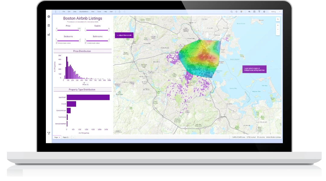Viewport: 326px width, 181px height.
Task: Close the first Page tab with its X
Action: (59, 137)
